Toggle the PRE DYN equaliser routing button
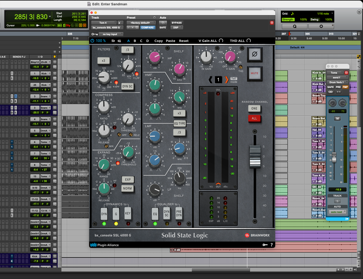Screen dimensions: 363x279 point(179,214)
